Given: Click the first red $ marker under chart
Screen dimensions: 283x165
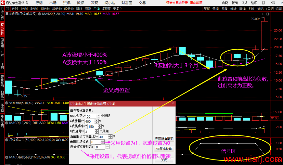Looking at the screenshot, I should [x=54, y=99].
